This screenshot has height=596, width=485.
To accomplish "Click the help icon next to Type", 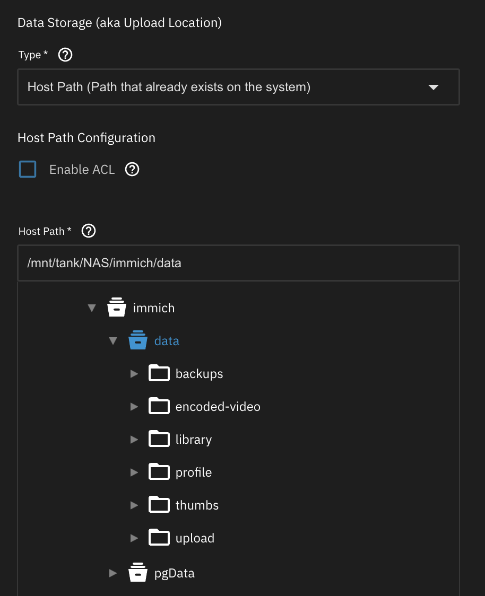I will coord(65,55).
